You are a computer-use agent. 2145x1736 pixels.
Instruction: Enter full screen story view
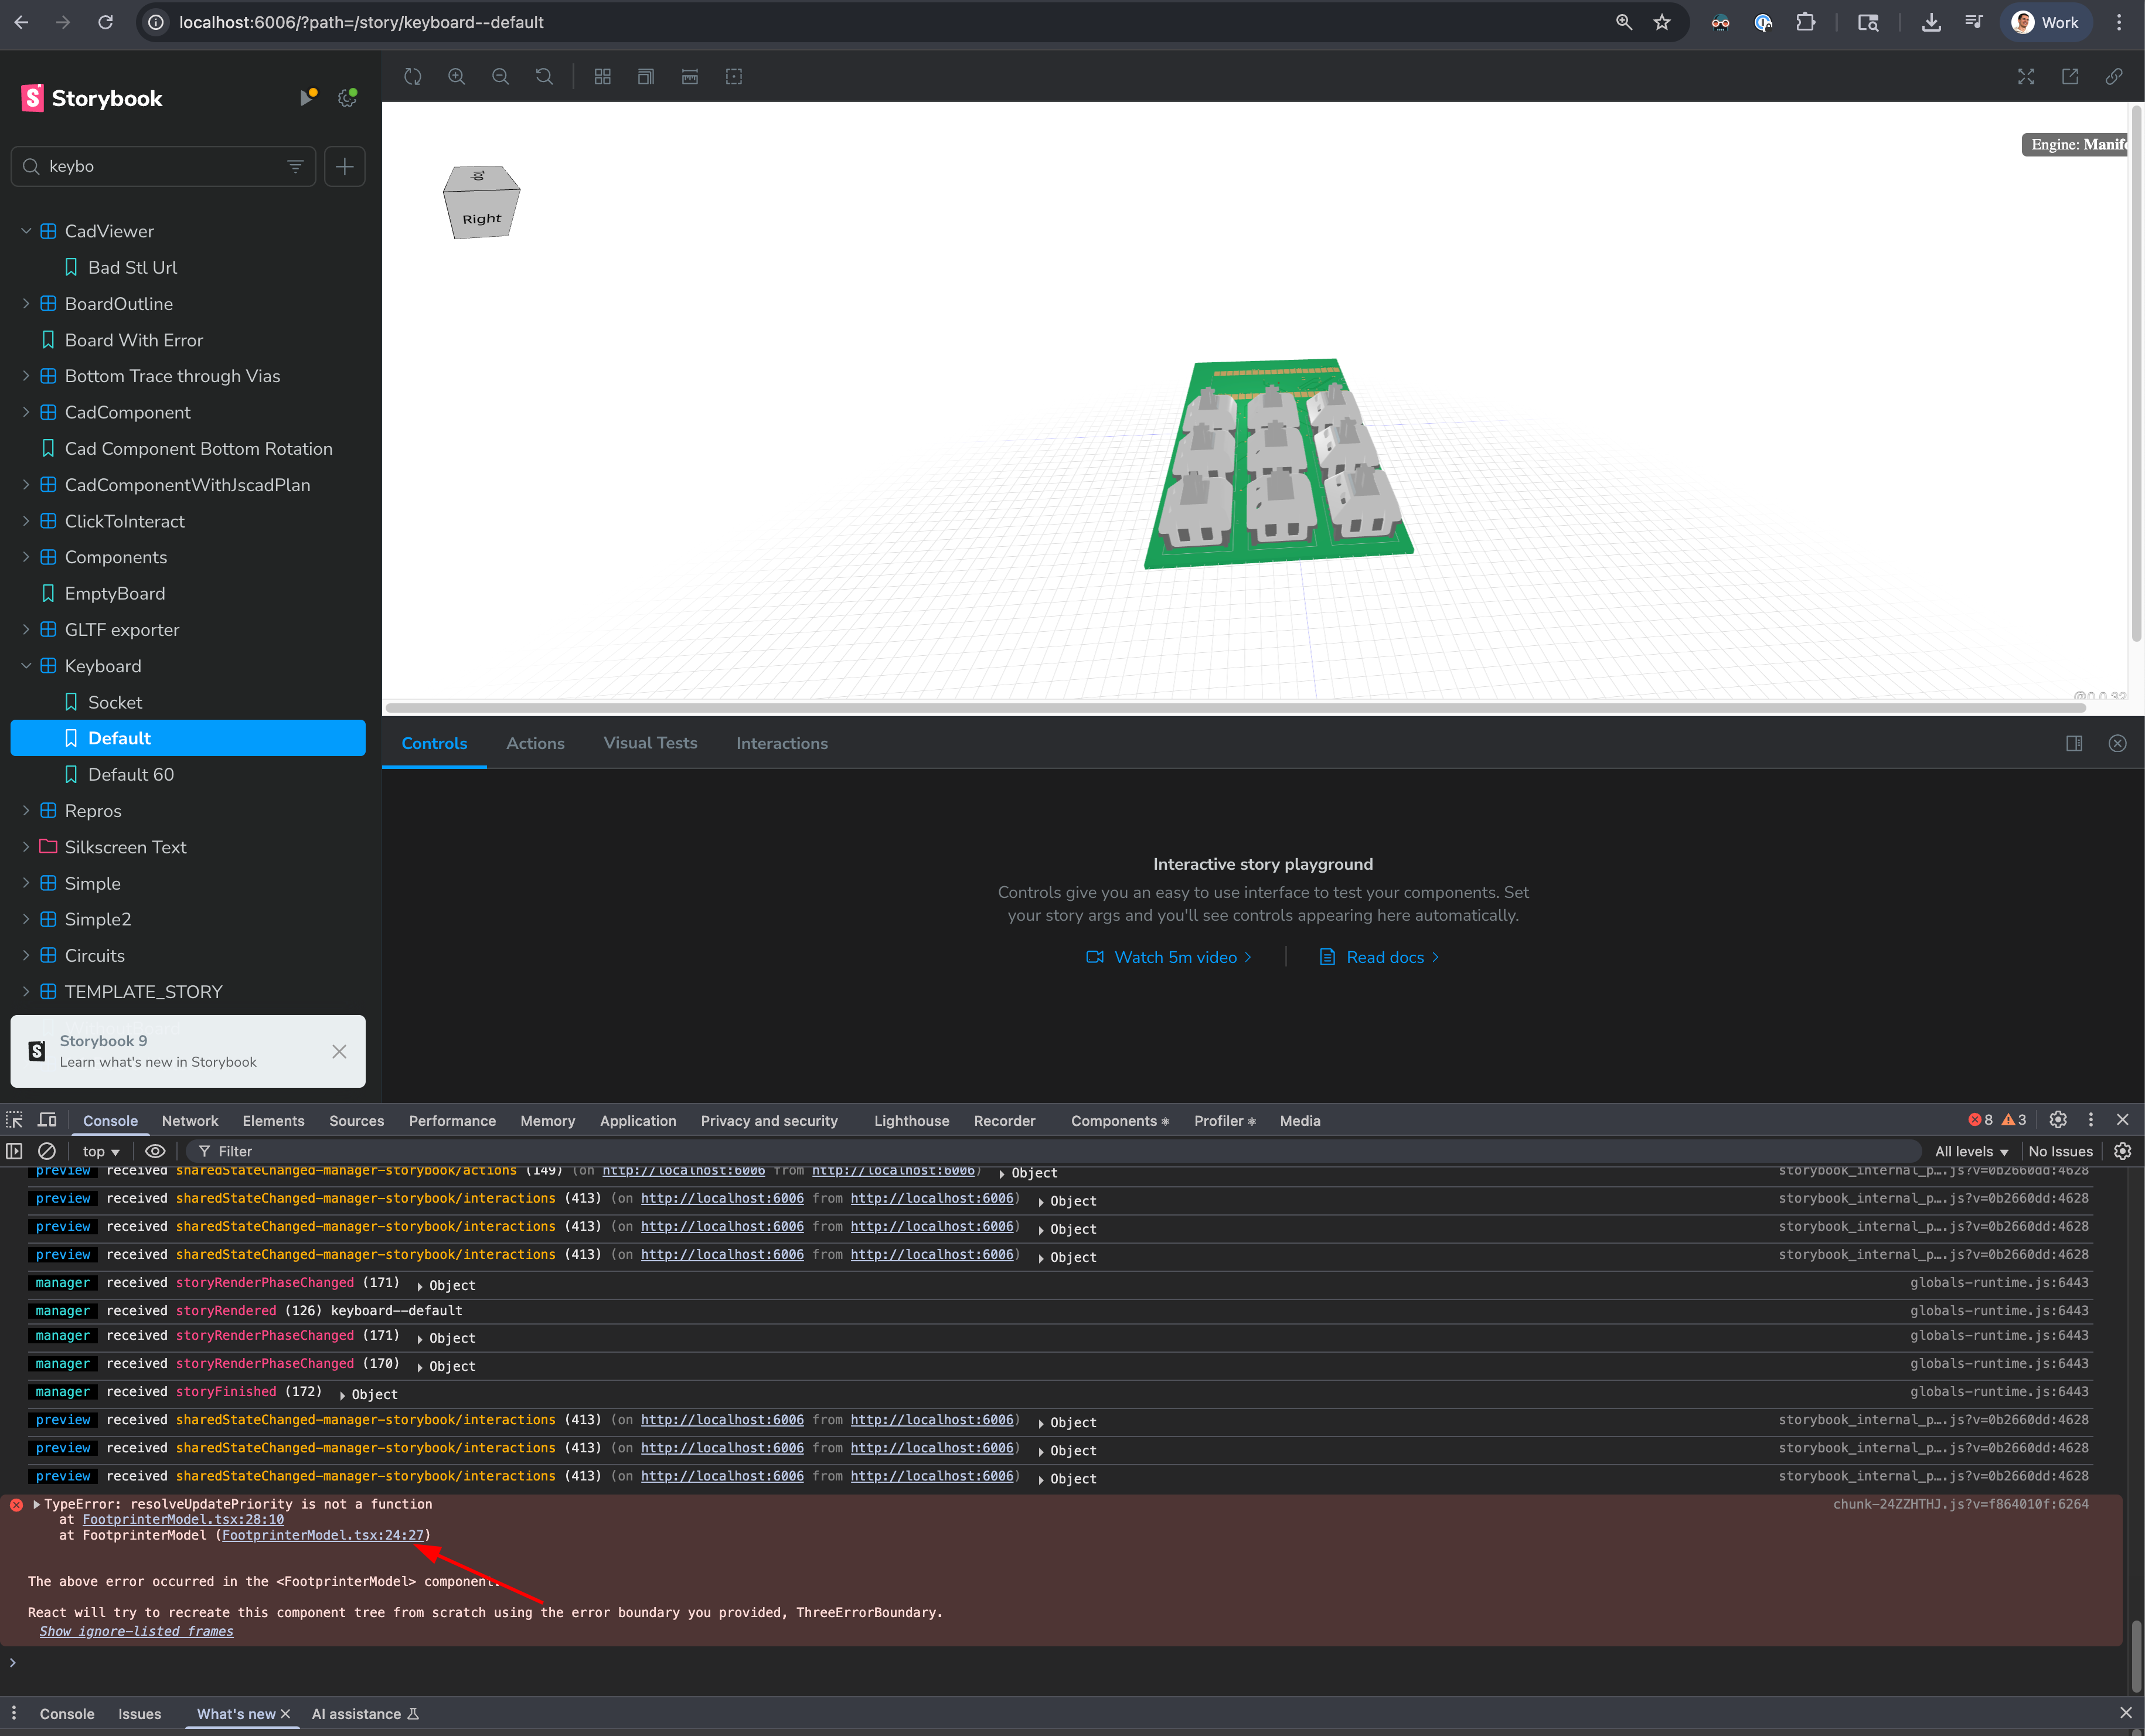[x=2026, y=77]
